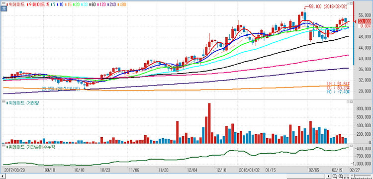Click the HC : -7.40% statistic
This screenshot has width=373, height=179.
click(x=339, y=91)
